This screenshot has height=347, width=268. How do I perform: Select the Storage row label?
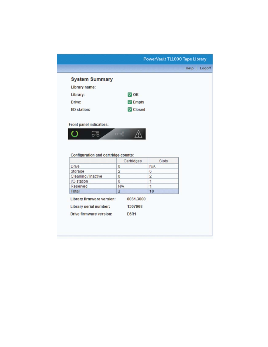[78, 171]
